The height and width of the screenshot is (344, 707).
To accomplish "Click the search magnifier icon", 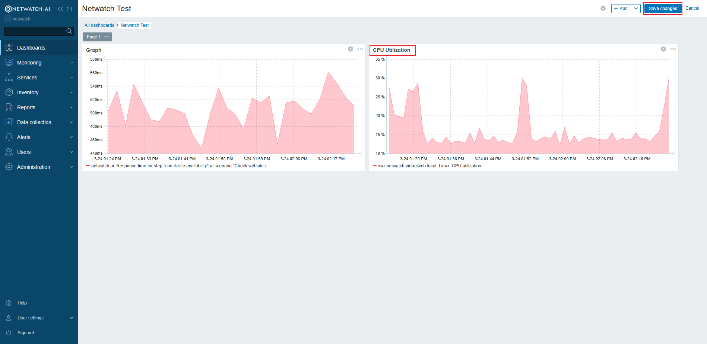I will click(x=69, y=31).
